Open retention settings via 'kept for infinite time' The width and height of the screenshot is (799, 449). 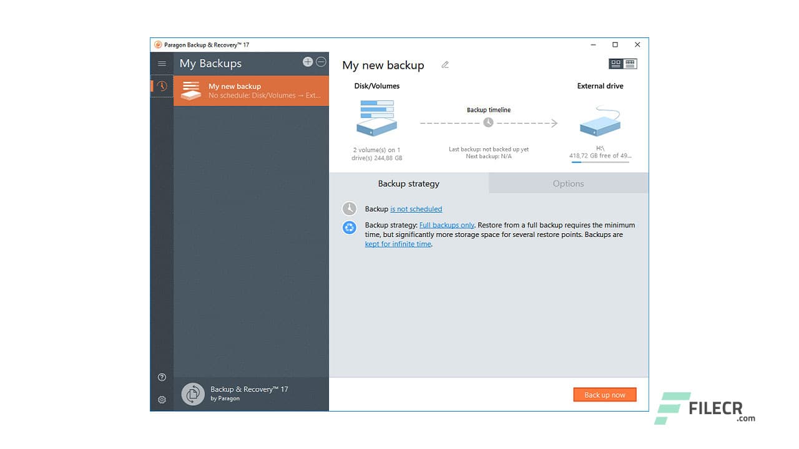pos(398,244)
